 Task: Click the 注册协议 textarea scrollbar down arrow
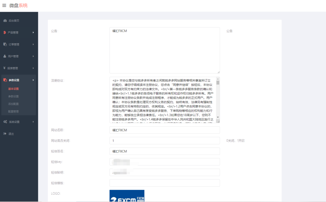[x=218, y=117]
